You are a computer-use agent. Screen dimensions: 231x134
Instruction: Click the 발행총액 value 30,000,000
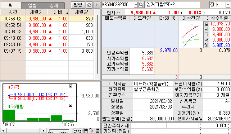coord(161,119)
